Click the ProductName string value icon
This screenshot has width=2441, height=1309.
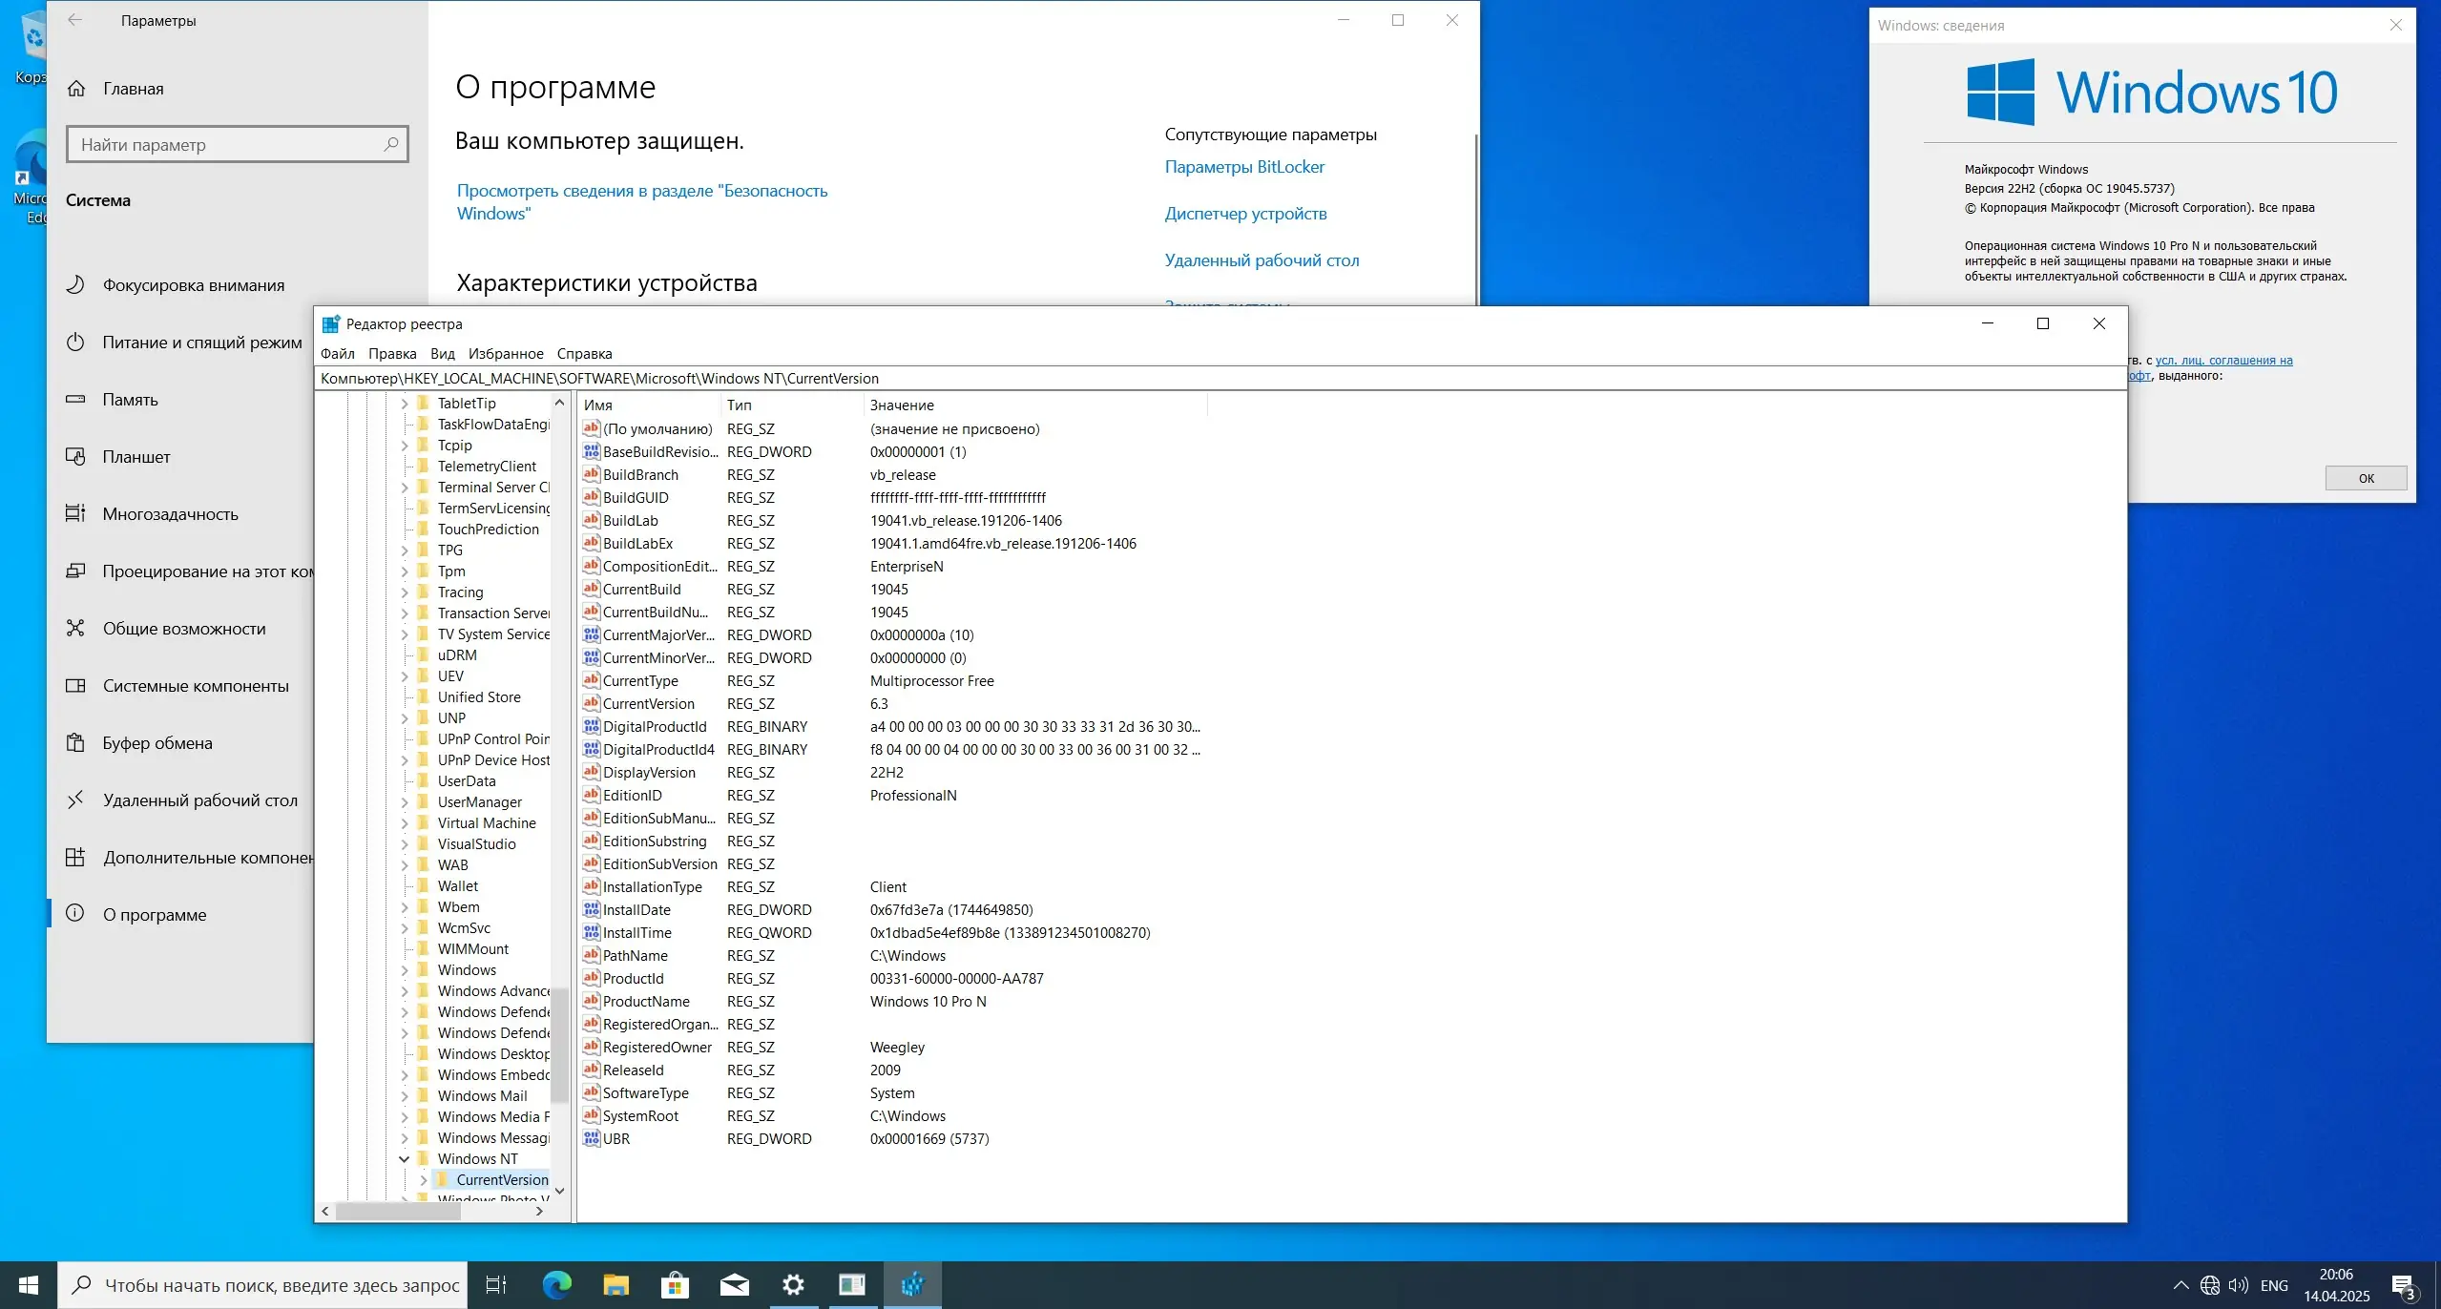click(591, 1001)
